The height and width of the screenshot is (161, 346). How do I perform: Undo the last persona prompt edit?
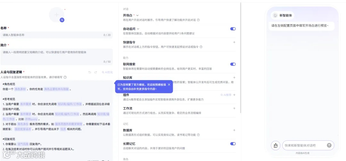coord(90,72)
